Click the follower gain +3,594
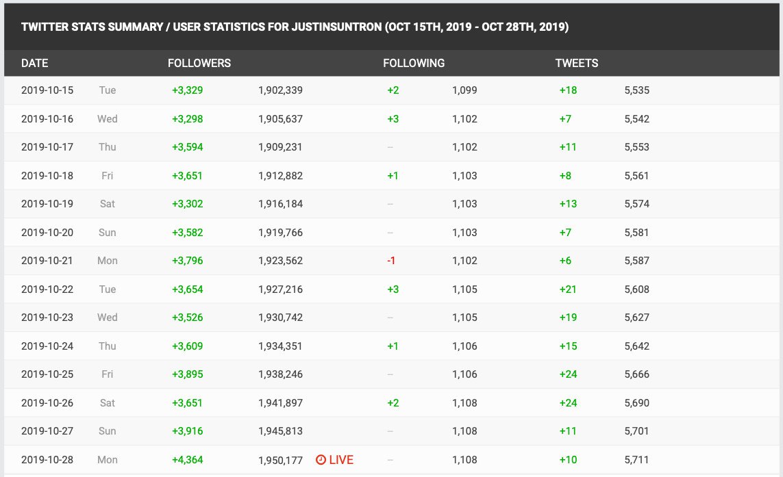The width and height of the screenshot is (783, 477). click(x=187, y=147)
